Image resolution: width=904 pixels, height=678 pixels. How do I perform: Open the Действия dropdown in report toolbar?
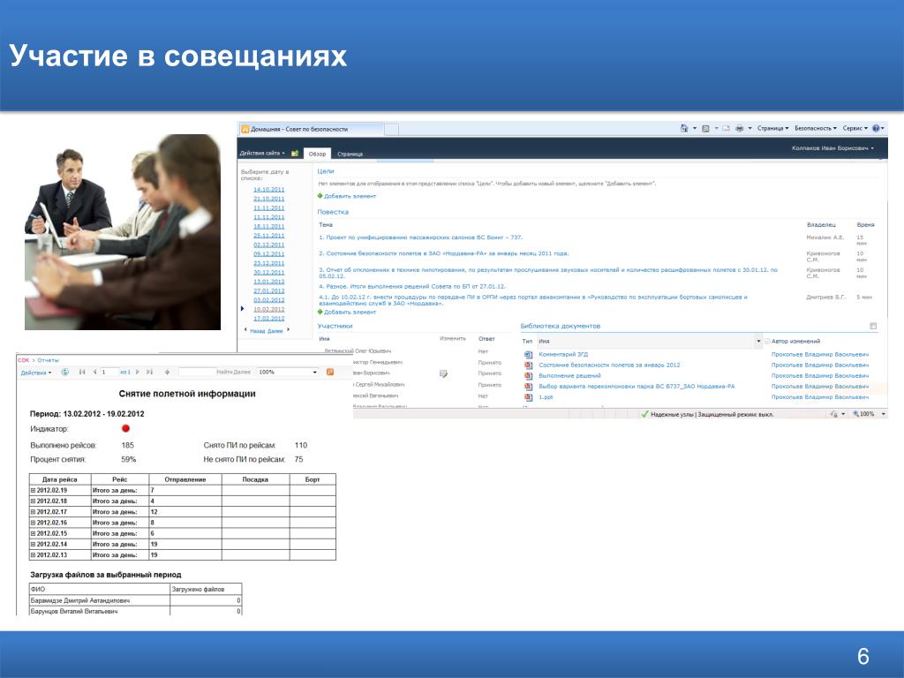coord(35,373)
